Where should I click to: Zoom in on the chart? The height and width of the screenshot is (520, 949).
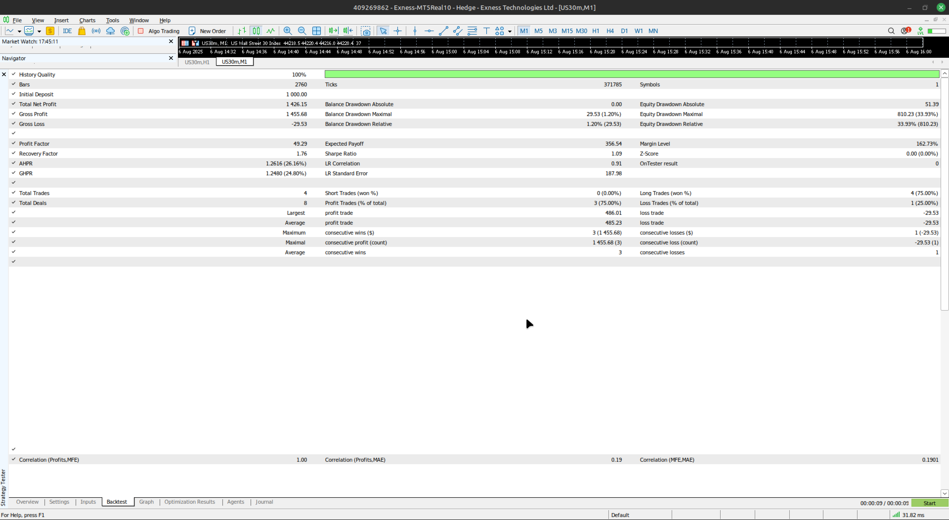pyautogui.click(x=288, y=31)
